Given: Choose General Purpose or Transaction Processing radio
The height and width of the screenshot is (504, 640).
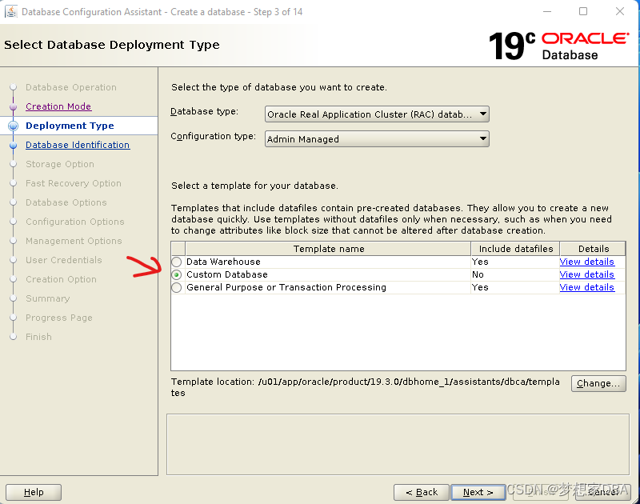Looking at the screenshot, I should point(176,287).
